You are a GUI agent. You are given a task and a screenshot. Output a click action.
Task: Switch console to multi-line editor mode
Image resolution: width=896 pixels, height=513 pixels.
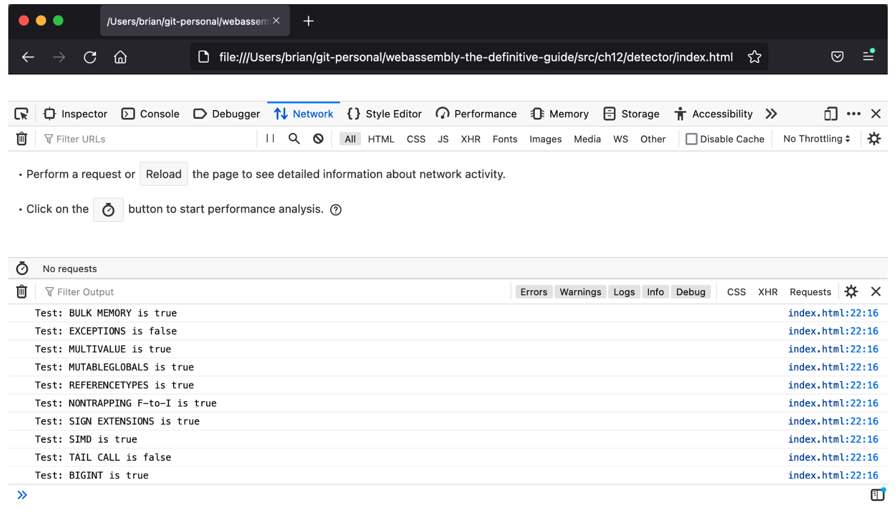[x=877, y=495]
